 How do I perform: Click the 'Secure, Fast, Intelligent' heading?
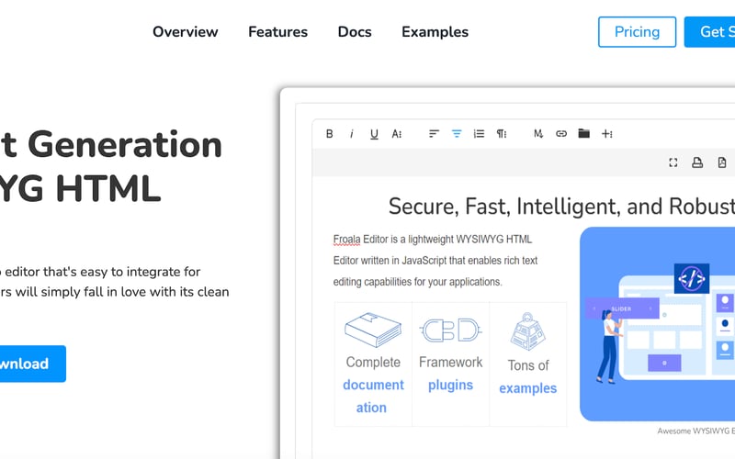tap(561, 207)
